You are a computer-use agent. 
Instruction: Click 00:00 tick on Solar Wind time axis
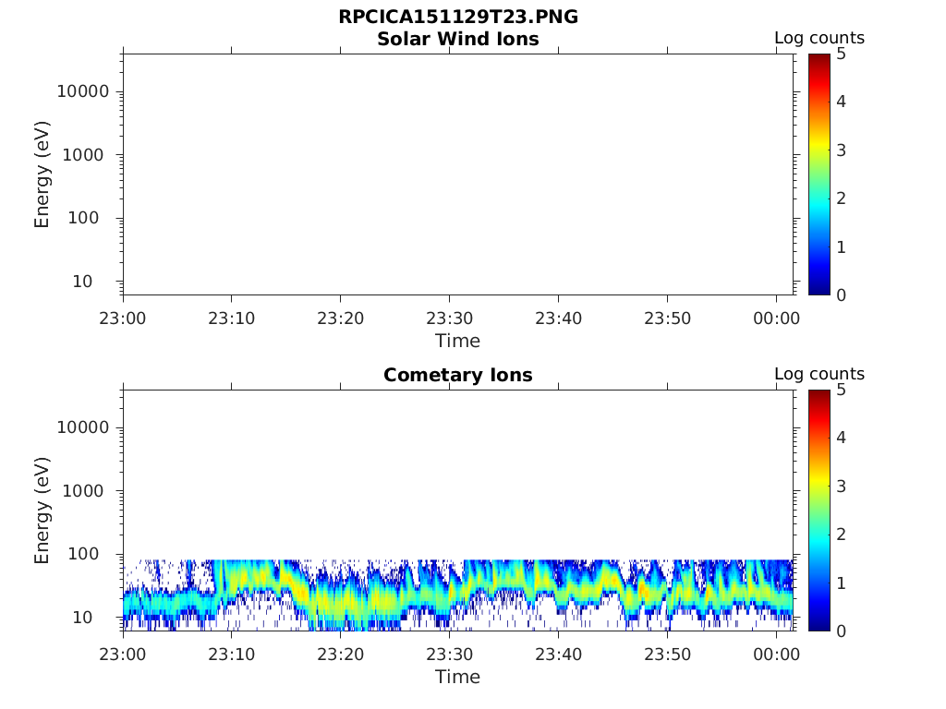pyautogui.click(x=776, y=318)
